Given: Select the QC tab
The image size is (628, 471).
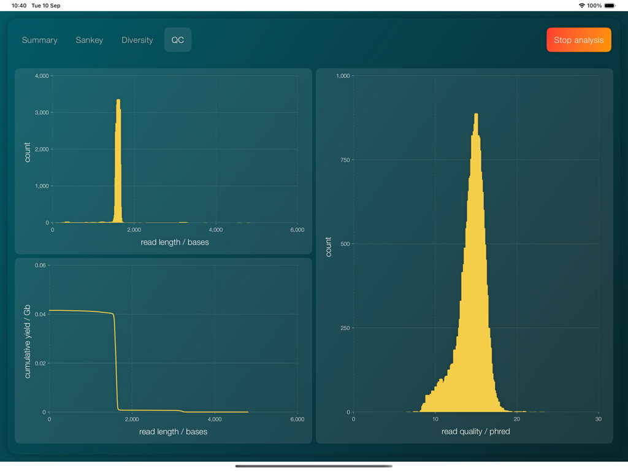Looking at the screenshot, I should click(177, 40).
